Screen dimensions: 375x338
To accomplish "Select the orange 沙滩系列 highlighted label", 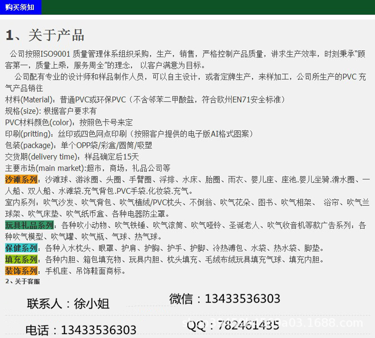I will 22,180.
